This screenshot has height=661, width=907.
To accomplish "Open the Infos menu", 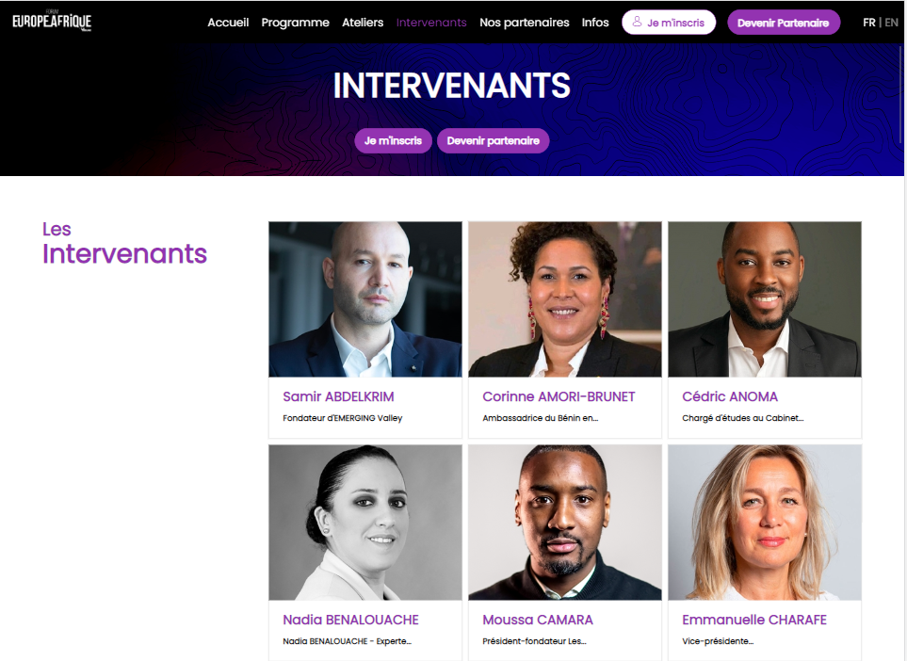I will point(595,23).
